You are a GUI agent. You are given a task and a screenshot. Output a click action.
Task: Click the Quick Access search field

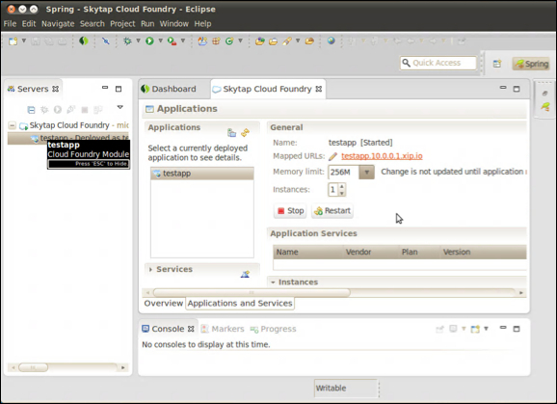(x=438, y=64)
